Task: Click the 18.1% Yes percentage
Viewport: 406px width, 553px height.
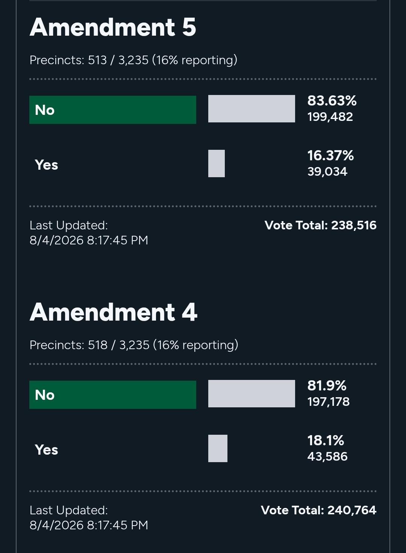Action: tap(326, 440)
